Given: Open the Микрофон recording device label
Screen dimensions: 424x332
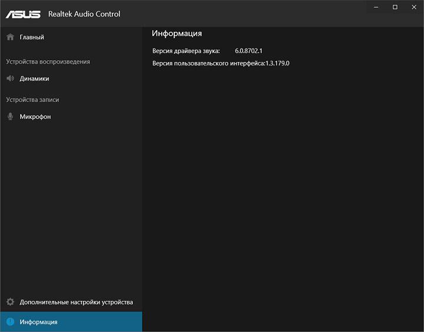Looking at the screenshot, I should (35, 117).
